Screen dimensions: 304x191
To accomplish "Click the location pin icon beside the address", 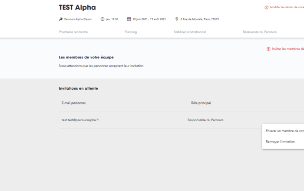I will click(x=177, y=19).
